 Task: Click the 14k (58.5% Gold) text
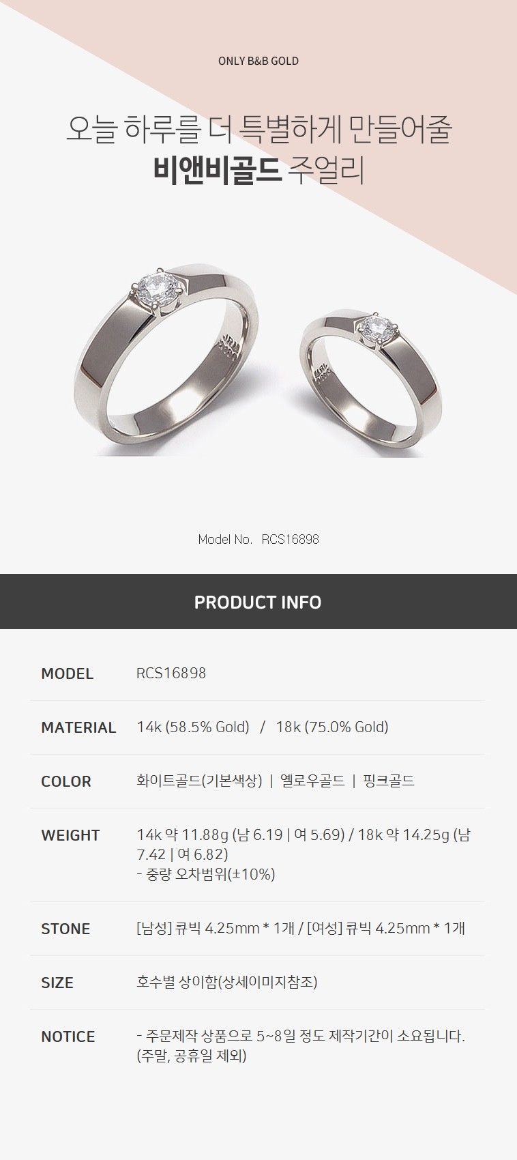193,727
